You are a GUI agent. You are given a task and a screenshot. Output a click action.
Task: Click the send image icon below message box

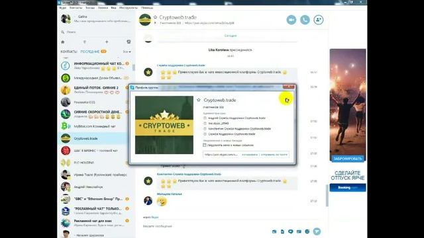point(274,231)
